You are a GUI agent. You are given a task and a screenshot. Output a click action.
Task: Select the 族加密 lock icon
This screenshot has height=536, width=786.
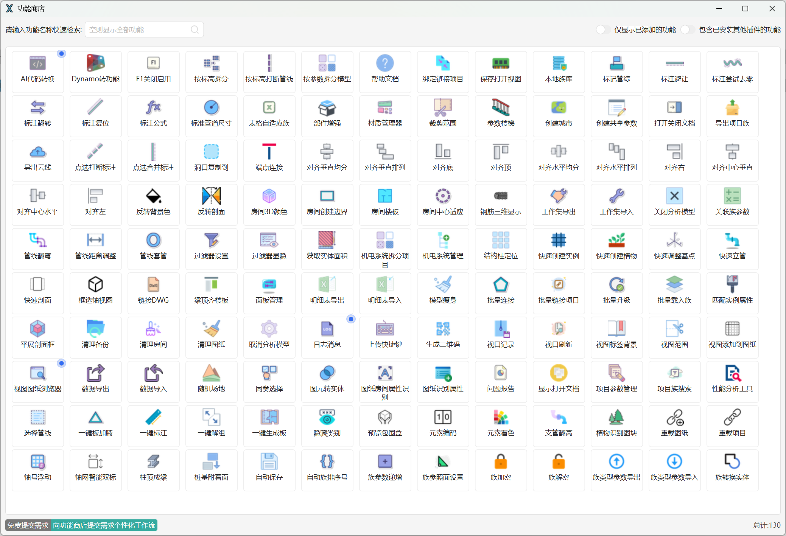(x=501, y=461)
